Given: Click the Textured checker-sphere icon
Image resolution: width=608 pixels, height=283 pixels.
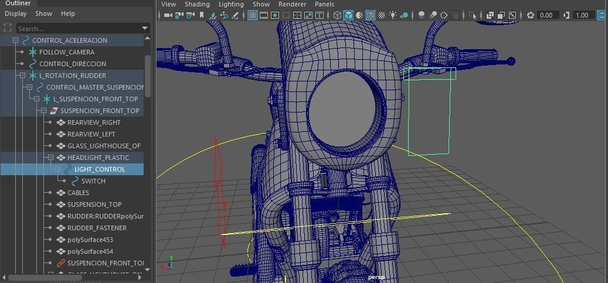Looking at the screenshot, I should [x=382, y=15].
